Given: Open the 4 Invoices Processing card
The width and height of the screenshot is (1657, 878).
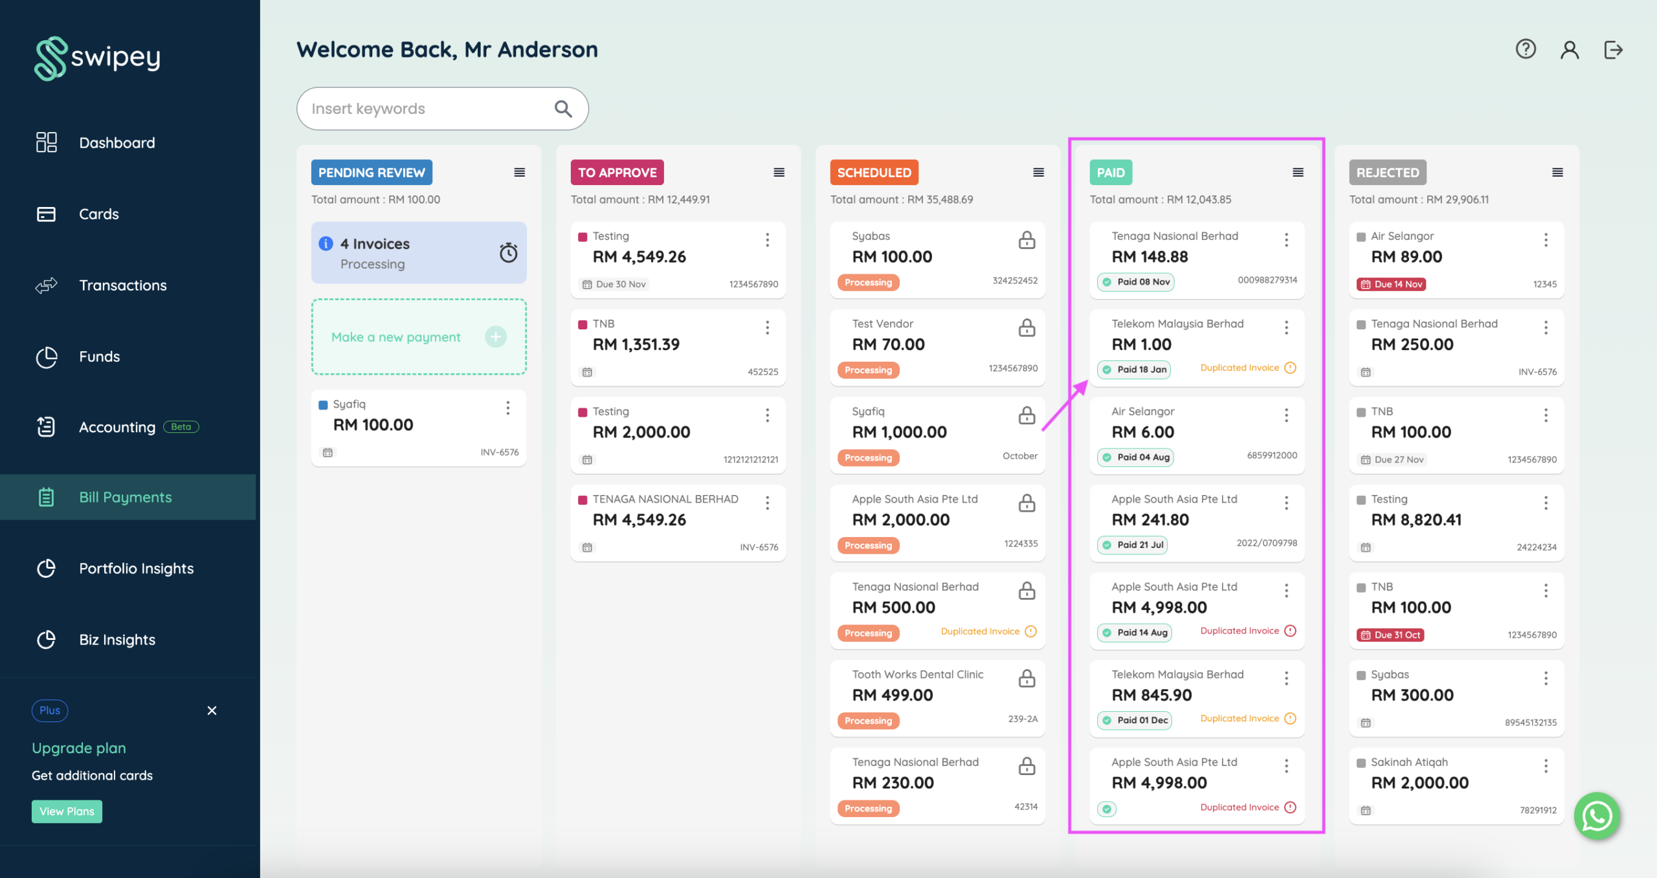Looking at the screenshot, I should pos(419,252).
